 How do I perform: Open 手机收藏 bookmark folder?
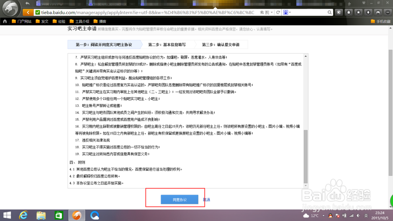click(x=380, y=21)
